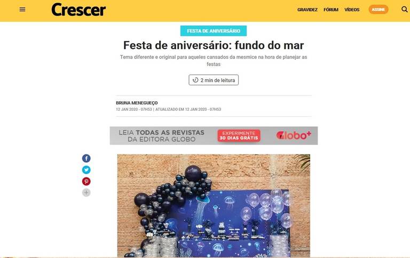Viewport: 410px width, 258px height.
Task: Go to the Fórum section
Action: point(331,10)
